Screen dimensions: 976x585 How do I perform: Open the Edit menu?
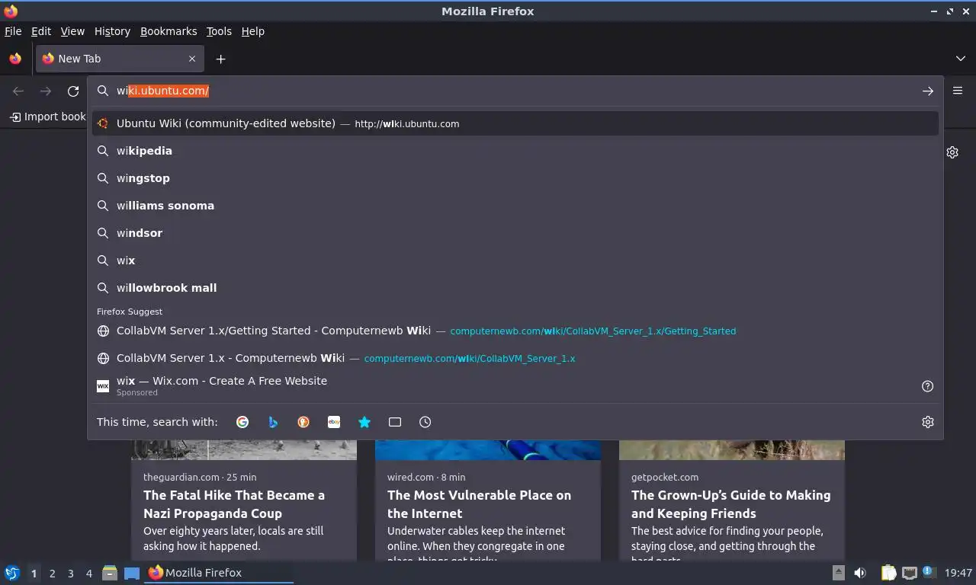(41, 31)
